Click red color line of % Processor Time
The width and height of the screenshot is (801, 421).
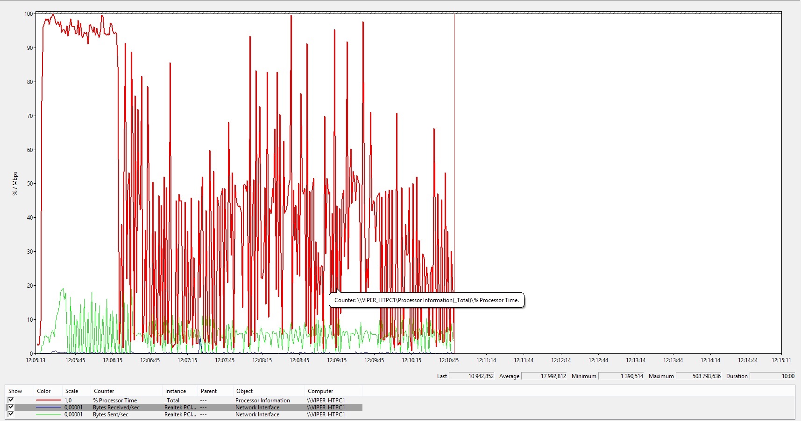49,400
